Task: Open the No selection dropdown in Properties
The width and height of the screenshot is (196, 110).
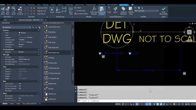Action: click(x=17, y=27)
